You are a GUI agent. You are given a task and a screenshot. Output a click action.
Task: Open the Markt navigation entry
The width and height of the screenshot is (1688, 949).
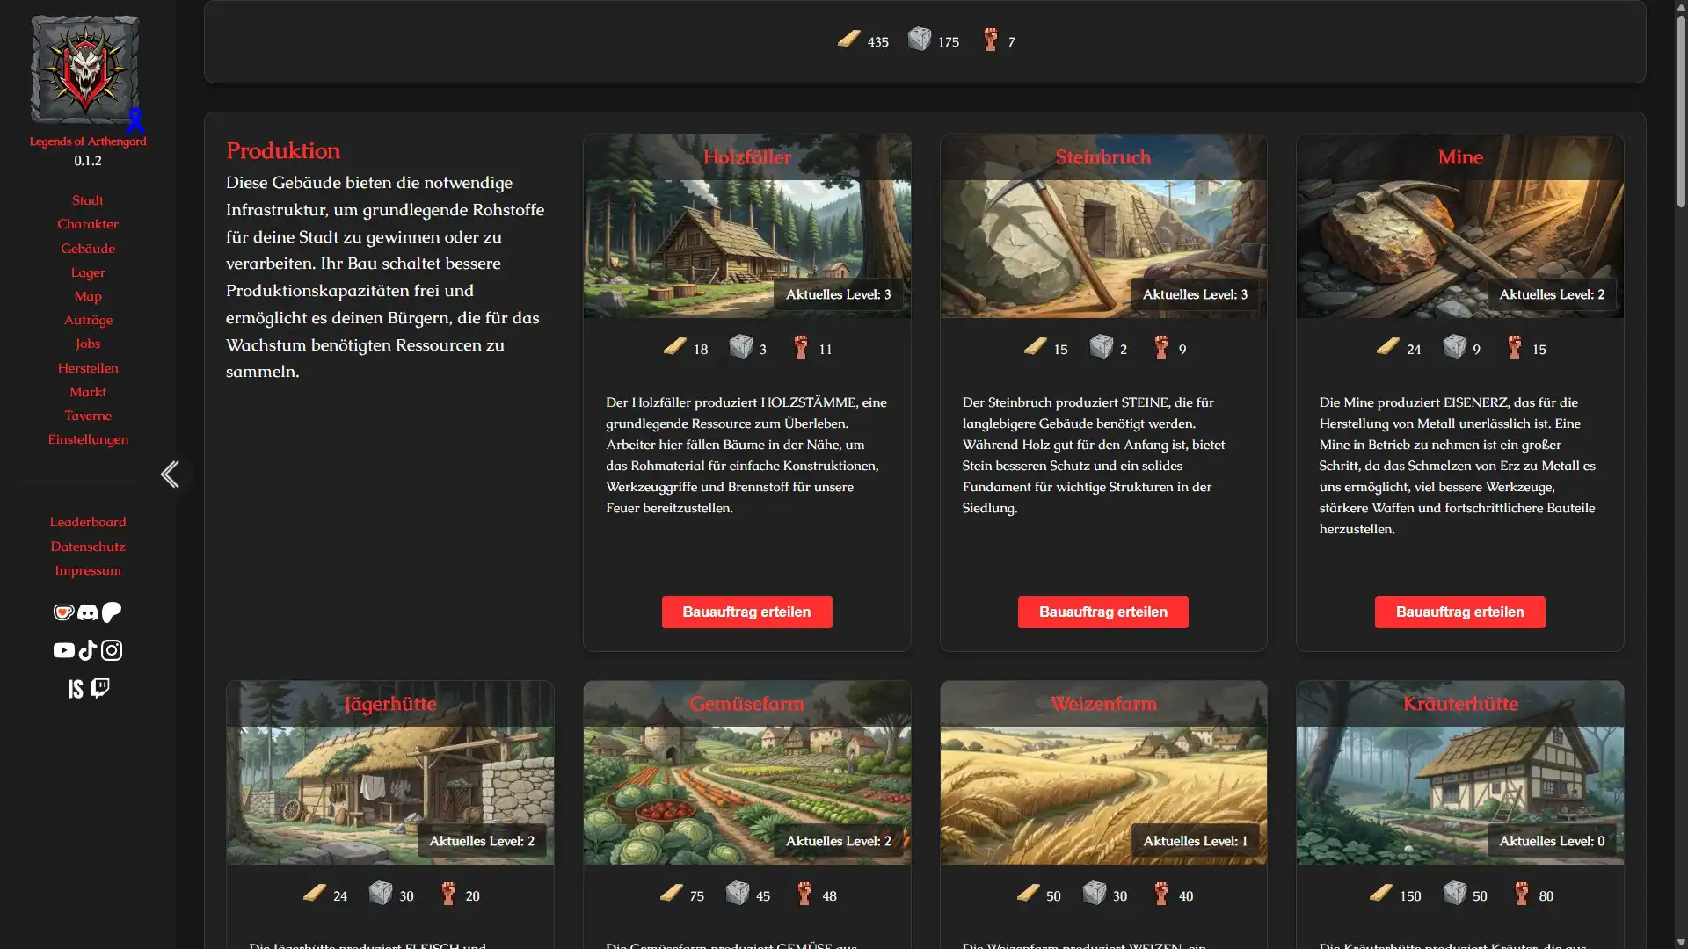[88, 392]
